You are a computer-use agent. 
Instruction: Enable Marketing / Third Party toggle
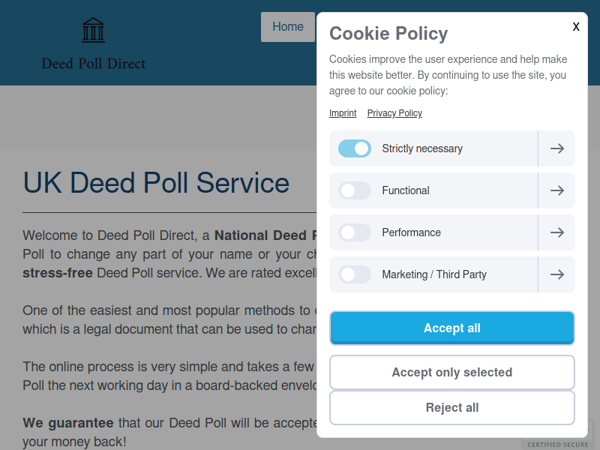coord(355,274)
